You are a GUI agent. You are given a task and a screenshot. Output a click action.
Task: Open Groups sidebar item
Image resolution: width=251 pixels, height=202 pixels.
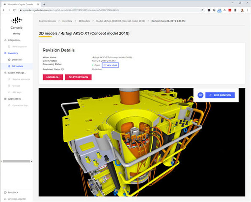(x=16, y=86)
